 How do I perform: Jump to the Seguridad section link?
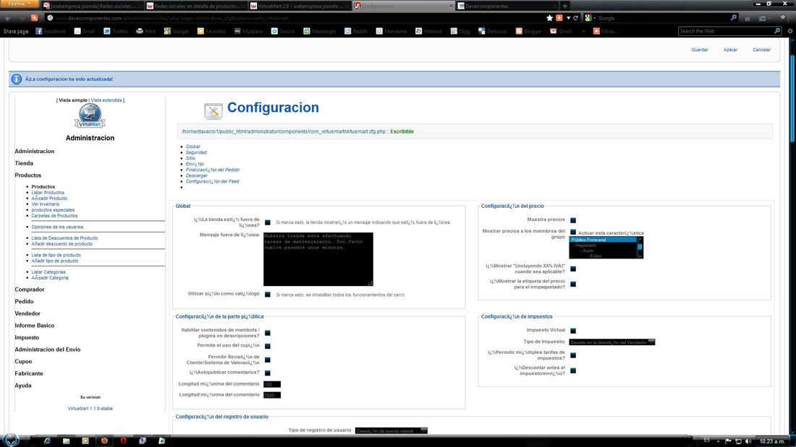(196, 152)
